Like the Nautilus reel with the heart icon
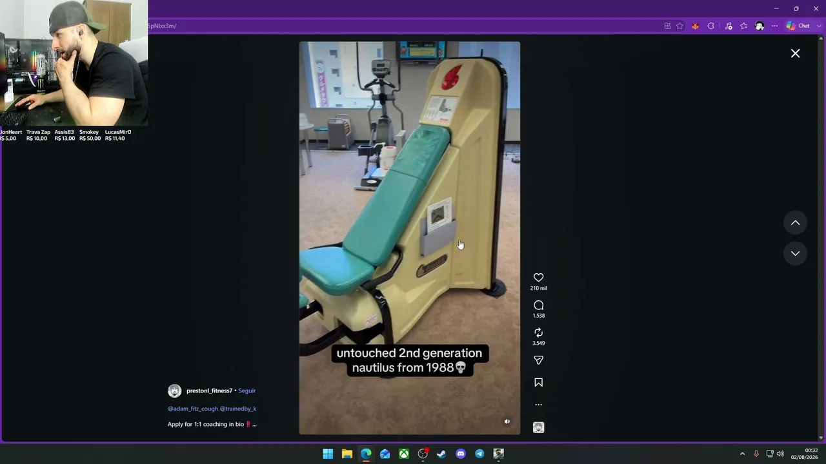The image size is (826, 464). point(538,278)
